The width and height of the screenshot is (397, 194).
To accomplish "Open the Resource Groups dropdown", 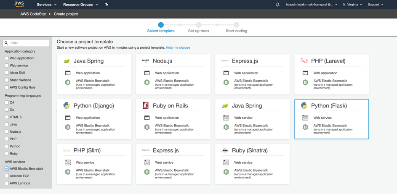I will [x=80, y=5].
